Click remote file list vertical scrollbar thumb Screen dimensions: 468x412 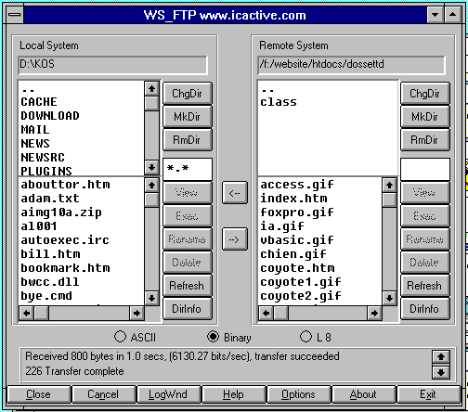click(389, 200)
